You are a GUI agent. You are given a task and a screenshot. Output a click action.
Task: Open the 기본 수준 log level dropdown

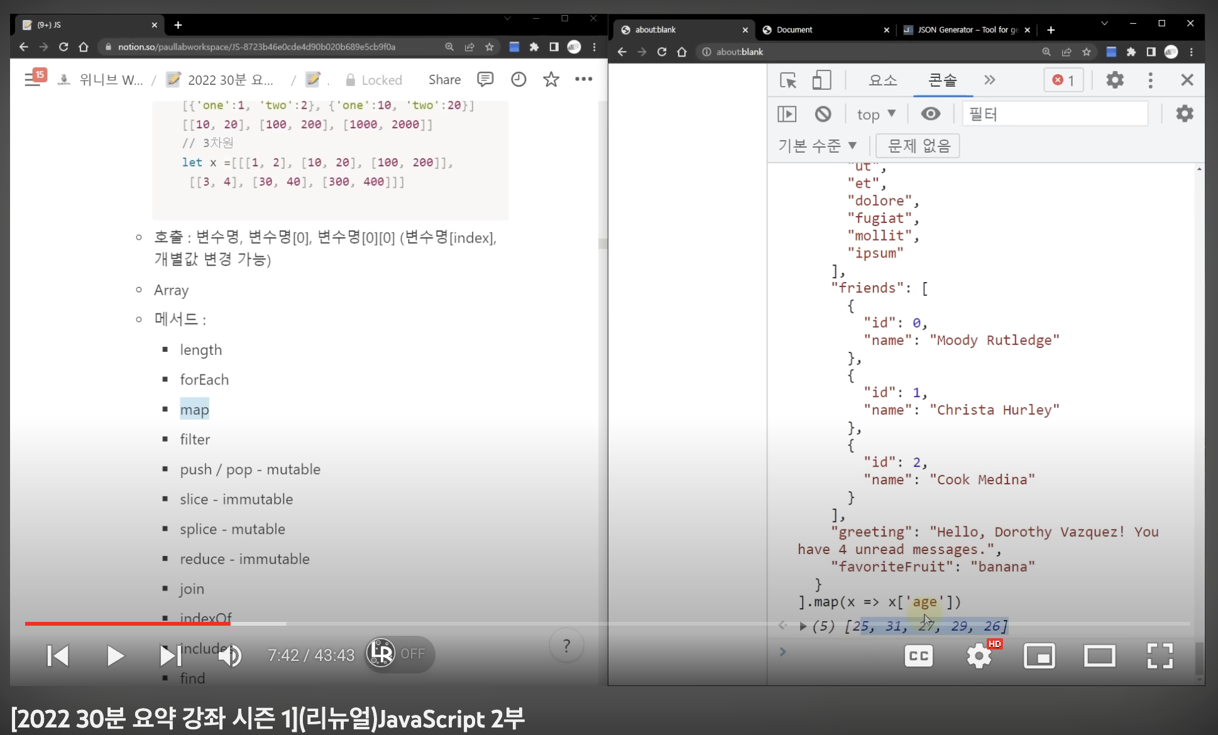coord(817,146)
